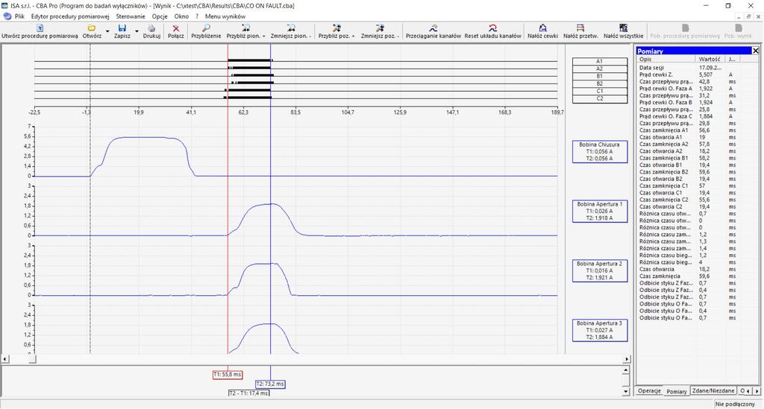Click Utwórz procedurę pomiarową toolbar icon
764x409 pixels.
[x=40, y=28]
